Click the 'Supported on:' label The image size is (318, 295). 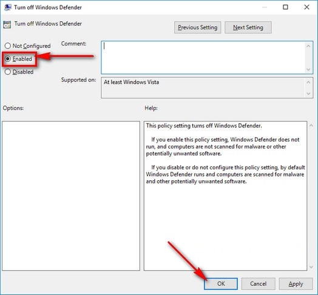(x=78, y=80)
